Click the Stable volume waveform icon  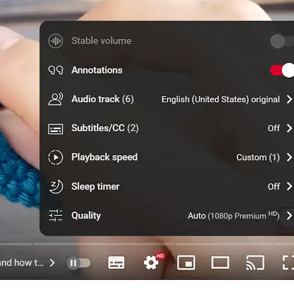click(56, 41)
